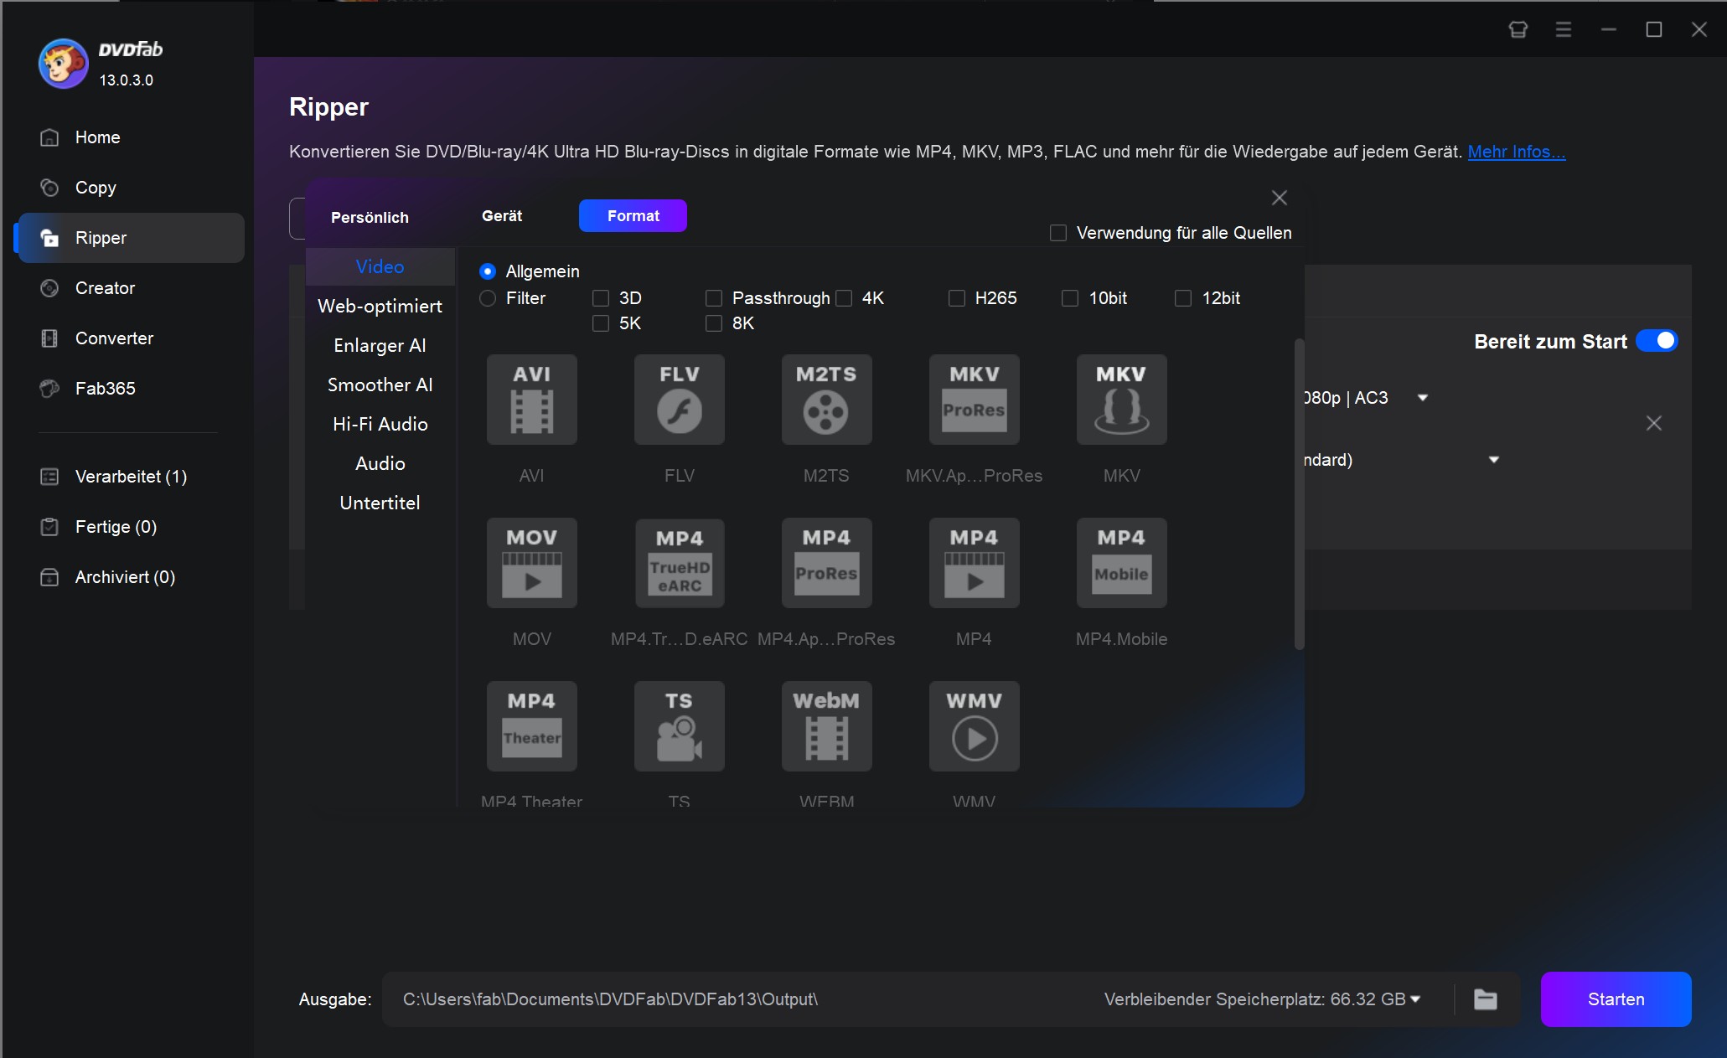
Task: Pick MP4 TrueHD eARC format icon
Action: [679, 562]
